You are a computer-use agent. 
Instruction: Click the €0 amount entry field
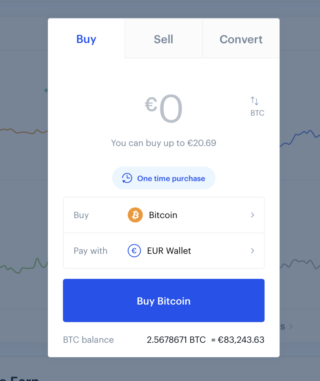[x=164, y=109]
